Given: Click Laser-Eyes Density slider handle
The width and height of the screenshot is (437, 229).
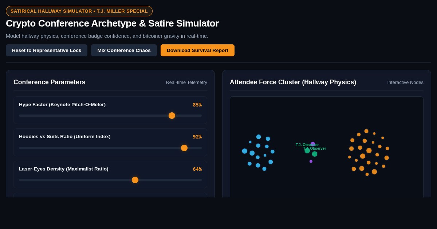Looking at the screenshot, I should coord(135,180).
